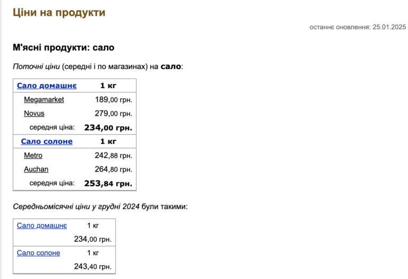Click Auchan price 264,80 грн.
The height and width of the screenshot is (279, 408).
pos(114,169)
